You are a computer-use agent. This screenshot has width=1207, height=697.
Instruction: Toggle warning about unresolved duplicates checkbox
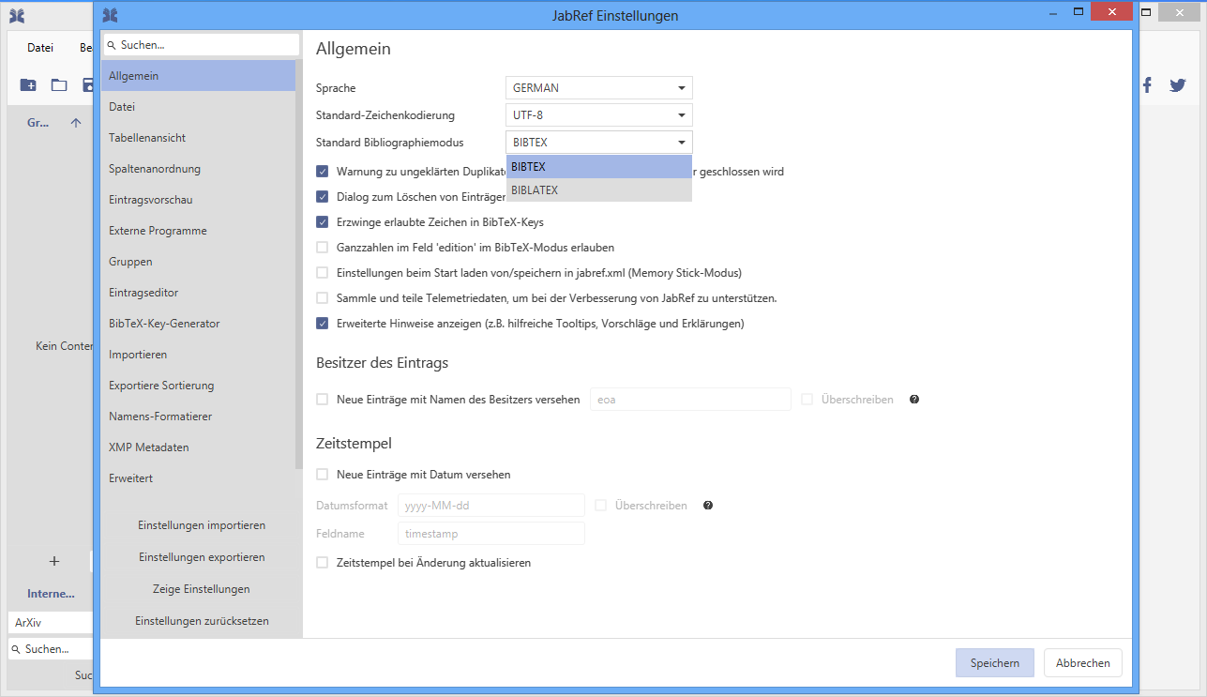click(323, 172)
